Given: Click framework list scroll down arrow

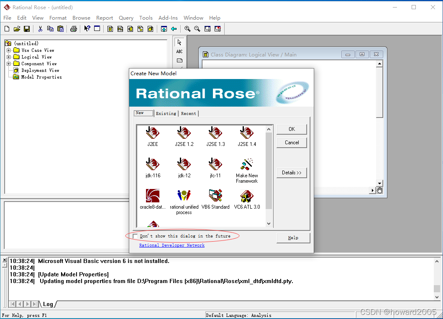Looking at the screenshot, I should click(269, 224).
